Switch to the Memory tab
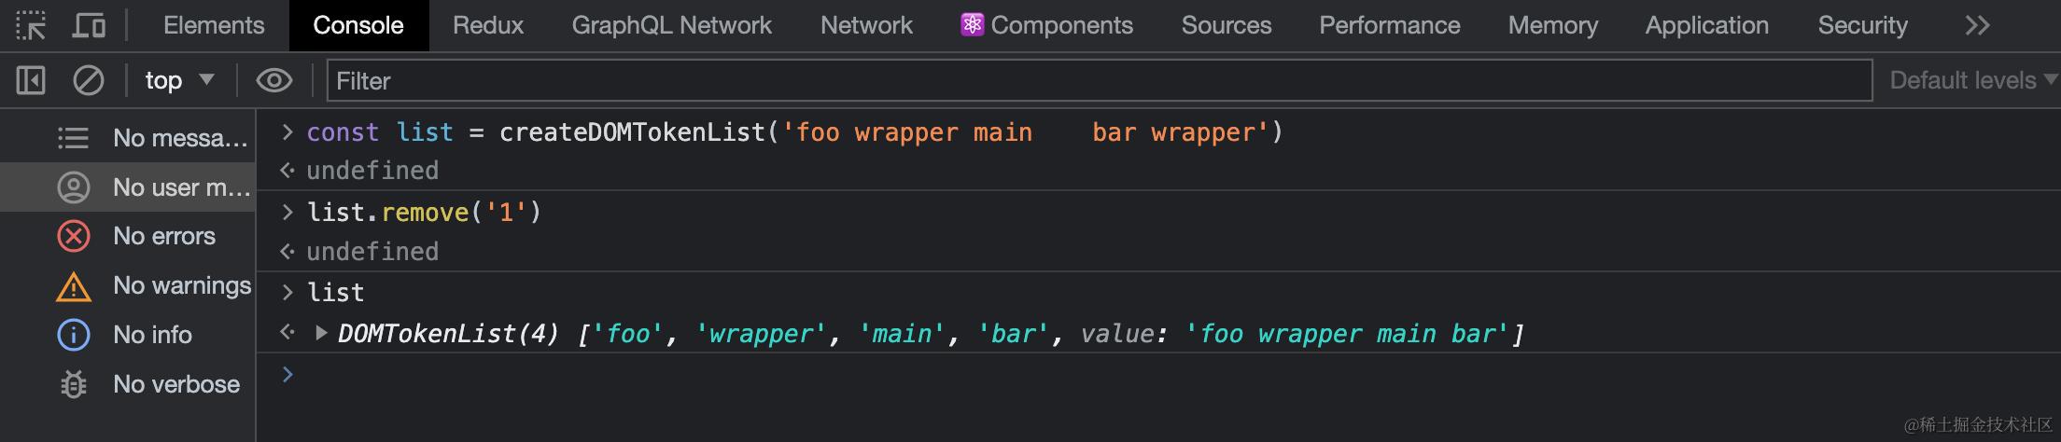 1552,25
